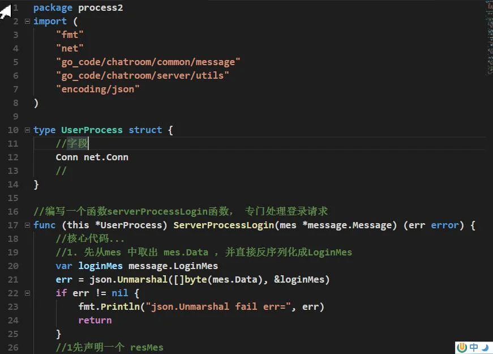Click the &loginMes argument on line 21

299,279
